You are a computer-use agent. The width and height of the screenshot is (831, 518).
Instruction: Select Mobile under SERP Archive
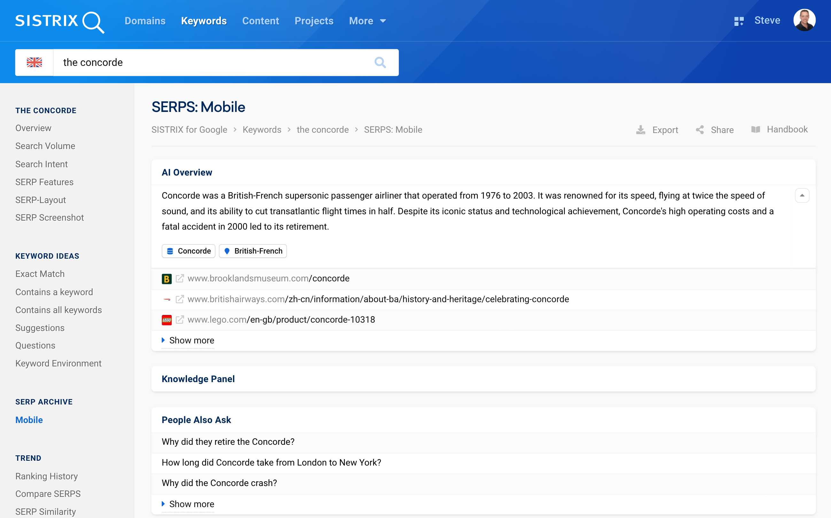(29, 420)
